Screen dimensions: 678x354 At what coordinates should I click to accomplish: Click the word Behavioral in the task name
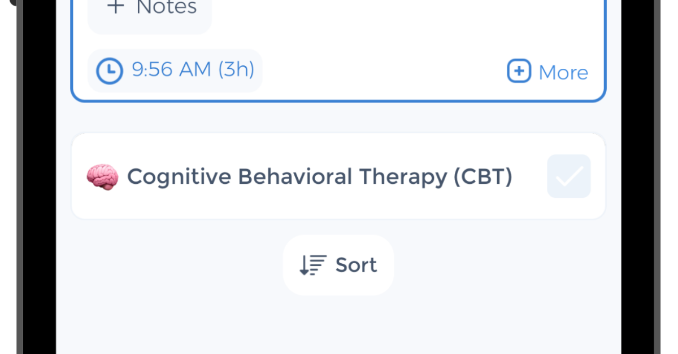(295, 176)
